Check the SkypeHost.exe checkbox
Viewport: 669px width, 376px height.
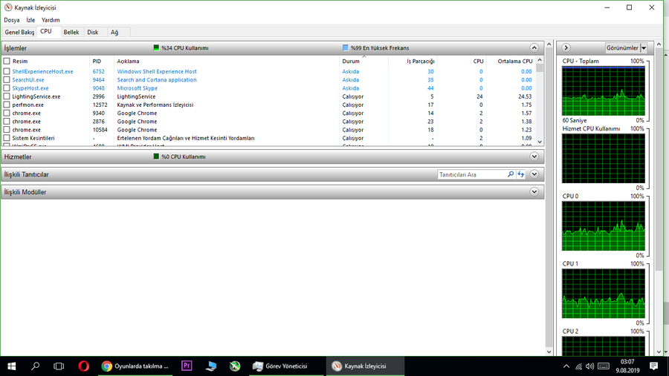(x=7, y=88)
